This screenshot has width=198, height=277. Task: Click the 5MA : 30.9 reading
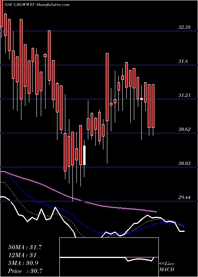click(x=23, y=263)
